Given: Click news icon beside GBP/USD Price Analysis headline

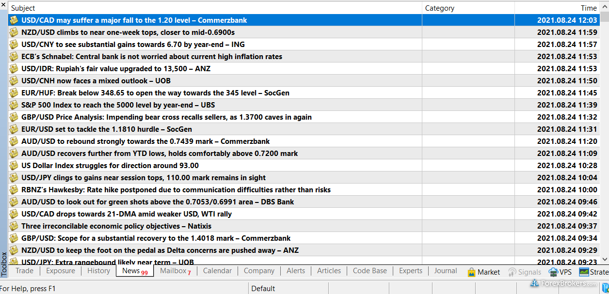Looking at the screenshot, I should click(x=14, y=117).
